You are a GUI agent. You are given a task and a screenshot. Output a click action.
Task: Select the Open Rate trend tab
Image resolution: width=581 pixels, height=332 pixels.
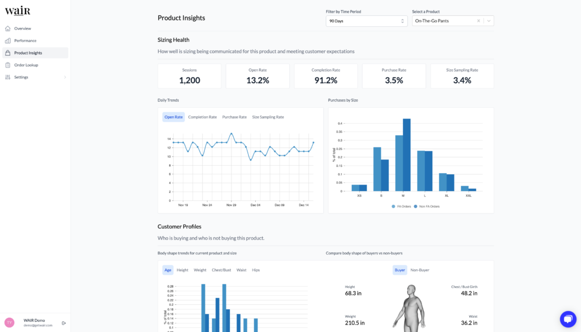click(174, 117)
